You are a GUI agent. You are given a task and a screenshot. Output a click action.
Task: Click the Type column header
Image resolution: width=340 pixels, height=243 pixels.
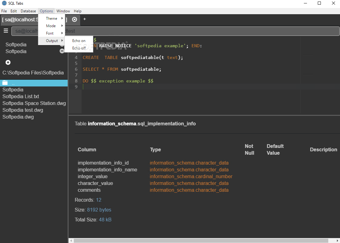(x=155, y=149)
